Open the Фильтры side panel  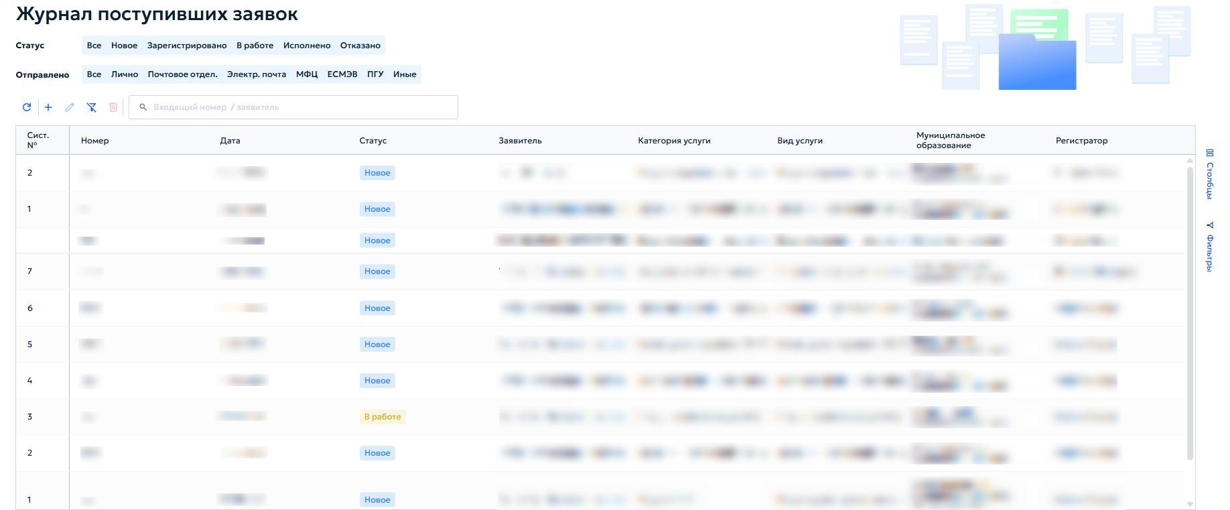pyautogui.click(x=1210, y=247)
